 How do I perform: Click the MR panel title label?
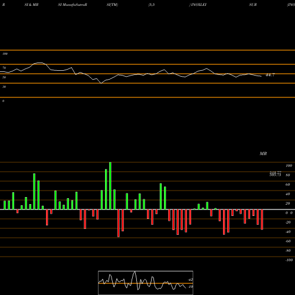click(x=263, y=153)
